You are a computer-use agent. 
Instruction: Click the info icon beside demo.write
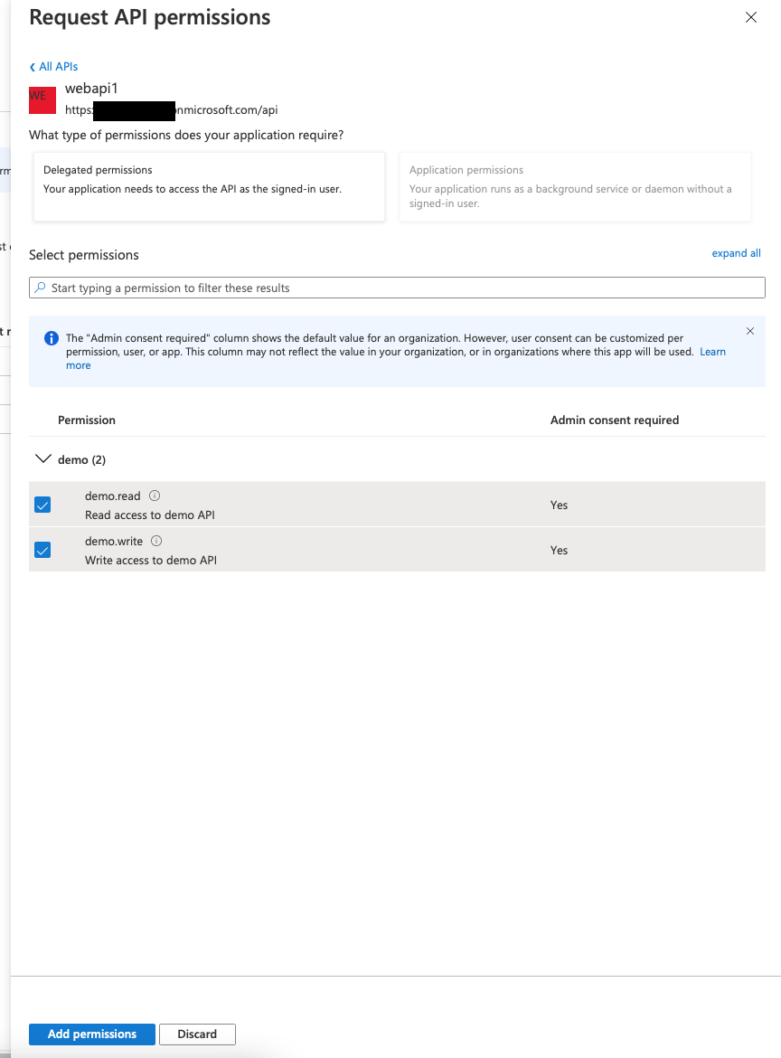(154, 541)
